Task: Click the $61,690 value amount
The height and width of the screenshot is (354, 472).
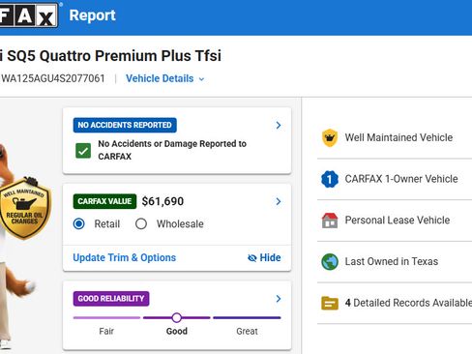Action: pos(162,201)
